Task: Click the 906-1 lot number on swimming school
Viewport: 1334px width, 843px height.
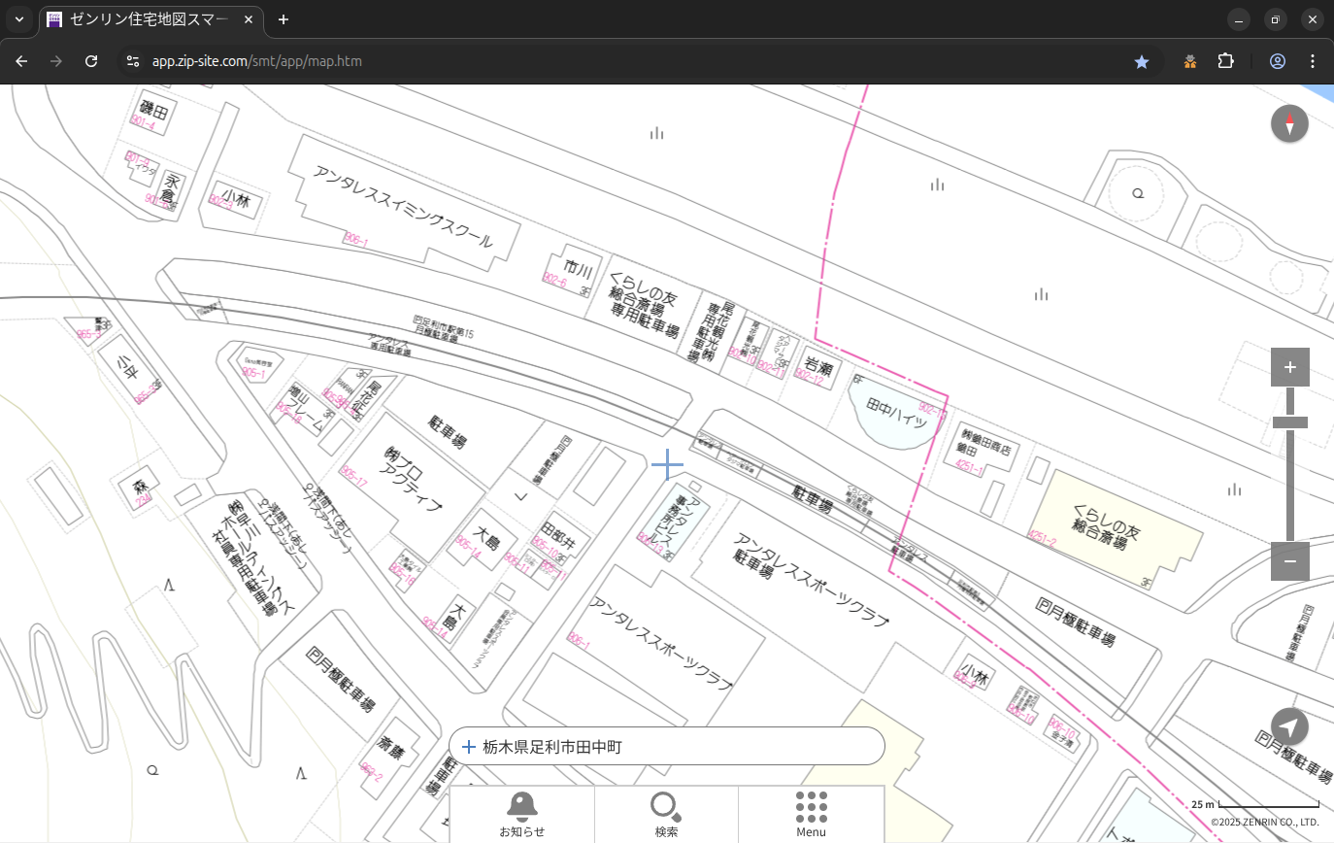Action: pyautogui.click(x=356, y=240)
